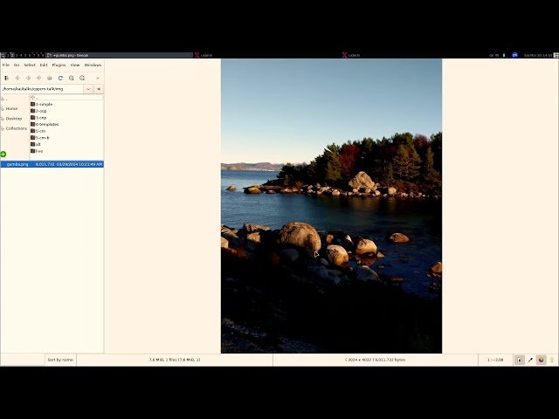Toggle the list view button in toolbar
The width and height of the screenshot is (559, 419).
coord(6,78)
